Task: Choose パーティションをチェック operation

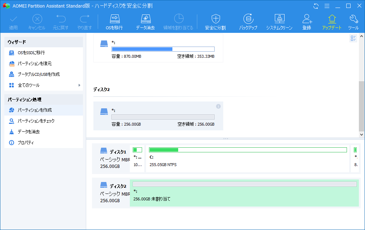Action: [44, 121]
